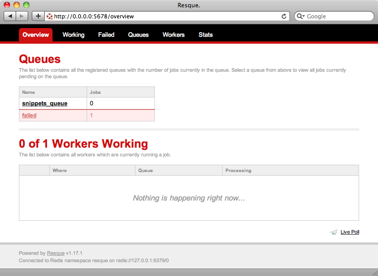Open the Working tab
Image resolution: width=378 pixels, height=276 pixels.
74,35
